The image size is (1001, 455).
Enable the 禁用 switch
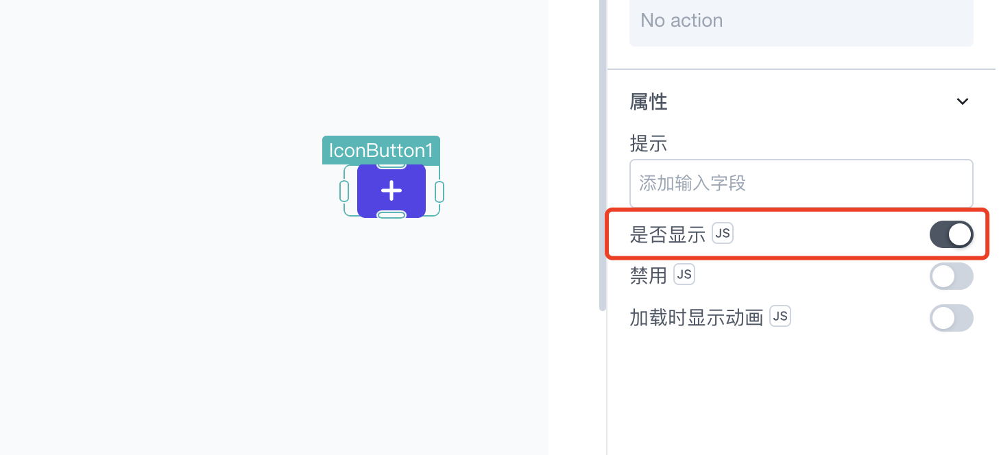tap(951, 276)
